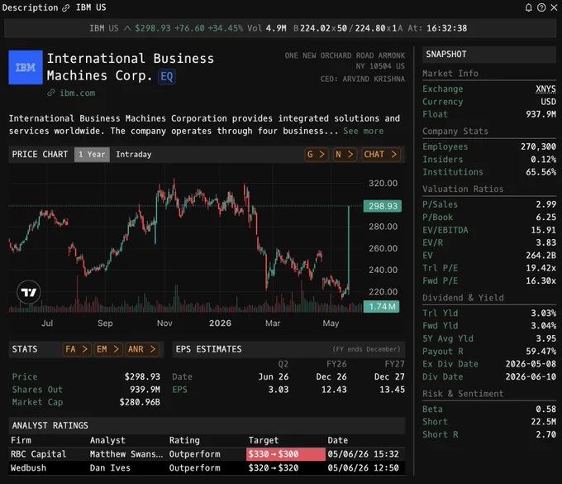
Task: Select the Wedbush analyst rating row
Action: click(207, 467)
